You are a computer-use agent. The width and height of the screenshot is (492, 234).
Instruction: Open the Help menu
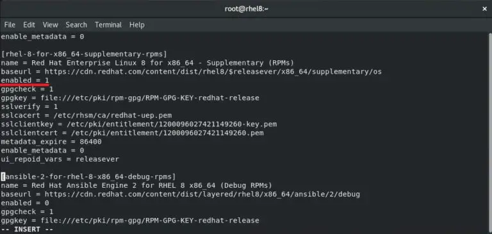coord(137,25)
